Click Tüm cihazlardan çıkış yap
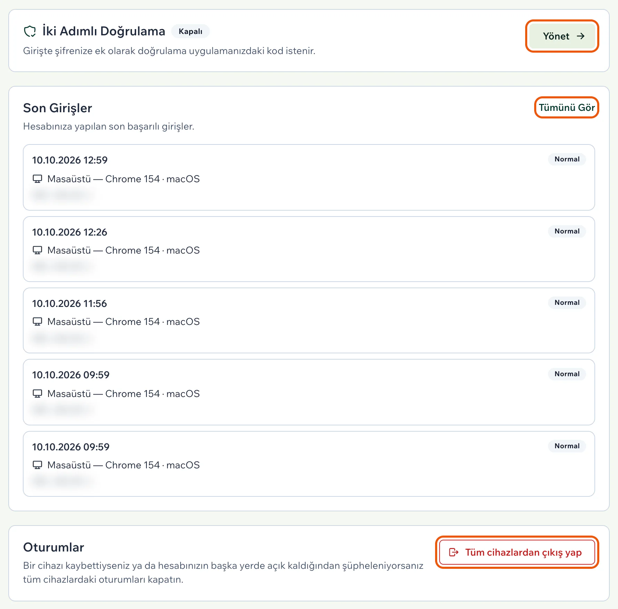The image size is (618, 609). (517, 552)
